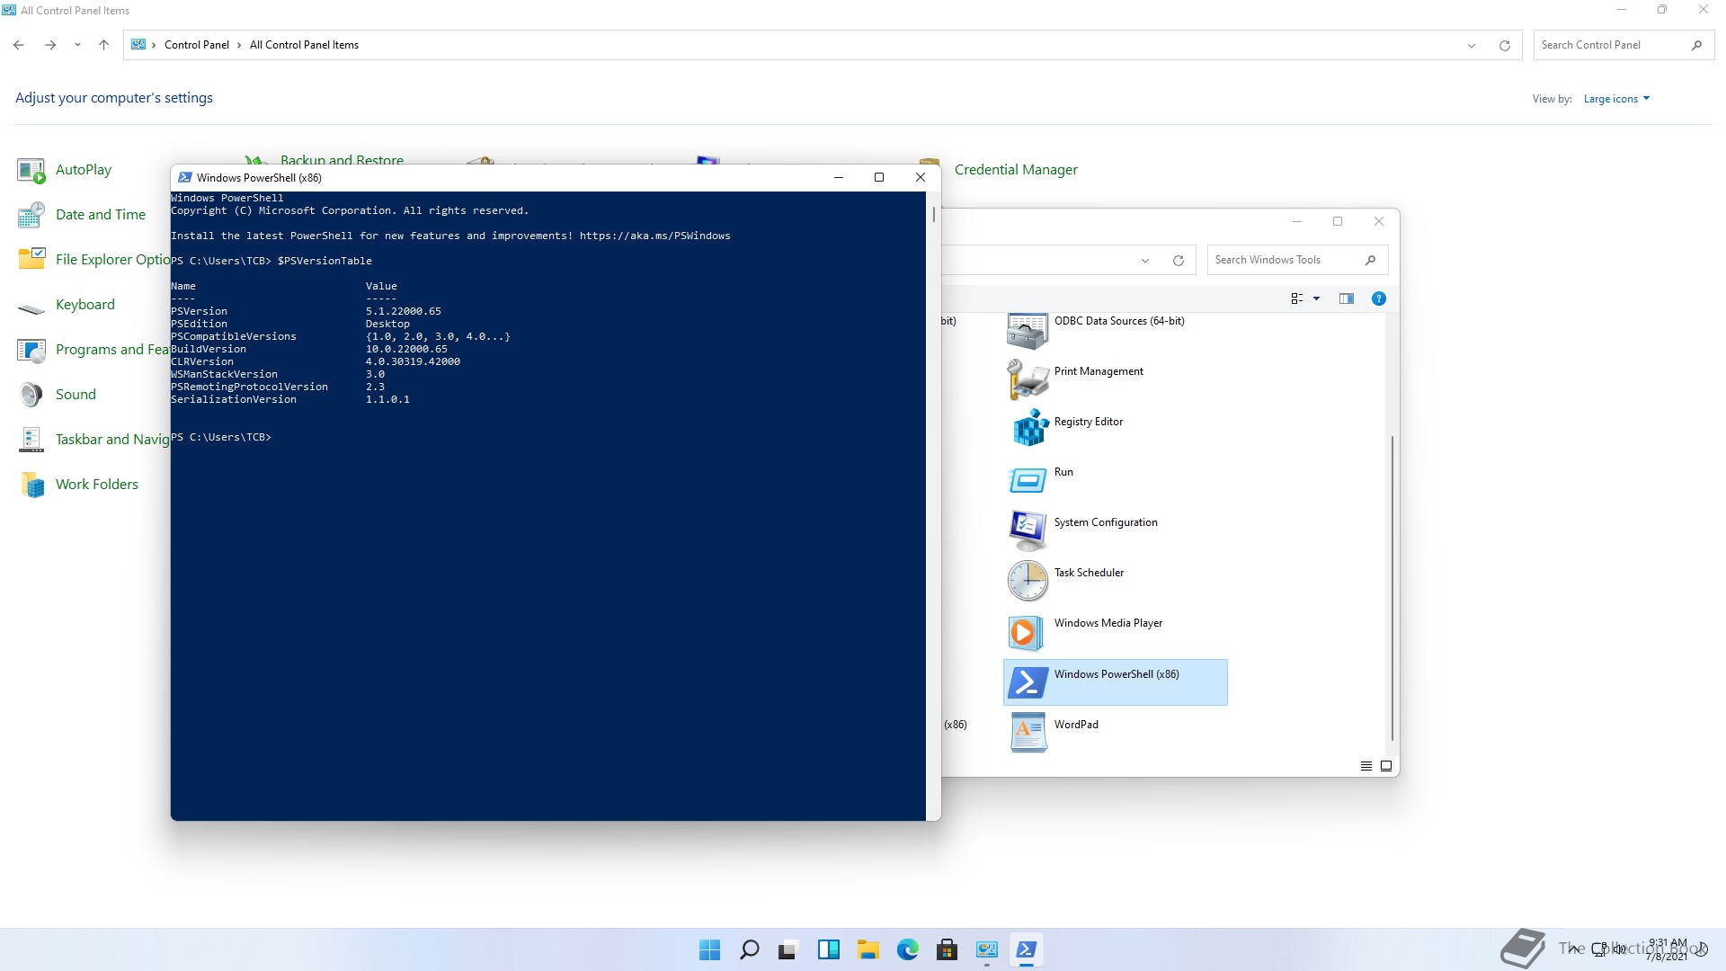Switch Windows Tools to large thumbnails view
Image resolution: width=1726 pixels, height=971 pixels.
click(x=1385, y=766)
